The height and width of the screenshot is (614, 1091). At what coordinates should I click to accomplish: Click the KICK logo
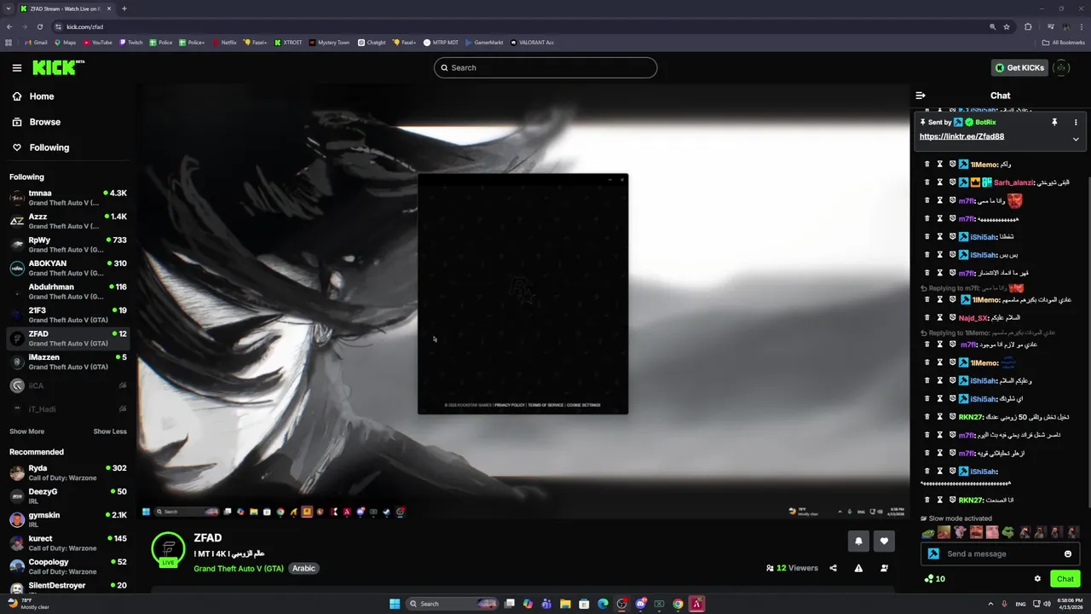(58, 67)
